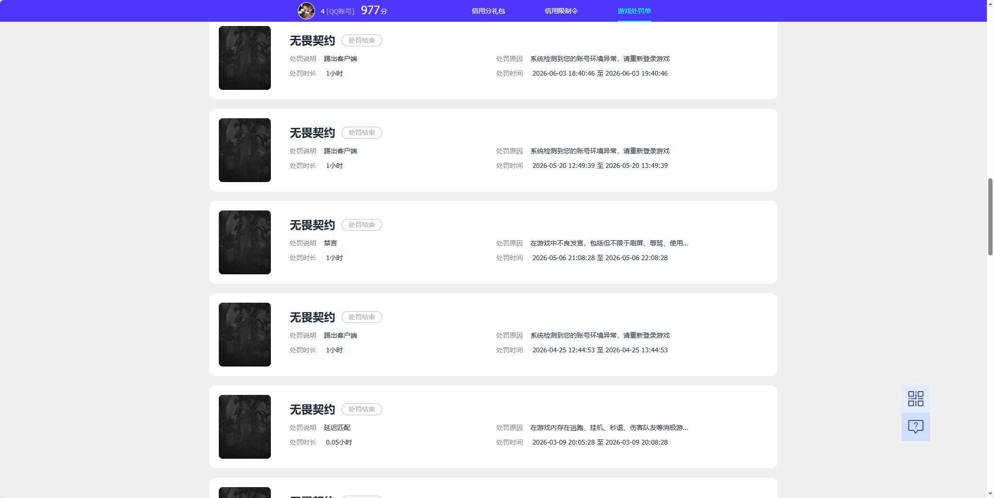Image resolution: width=994 pixels, height=498 pixels.
Task: Click time range 2026-04-25 12:44:53 至 13:44:53
Action: click(600, 350)
